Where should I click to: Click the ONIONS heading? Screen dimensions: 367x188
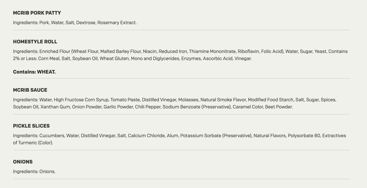[23, 162]
